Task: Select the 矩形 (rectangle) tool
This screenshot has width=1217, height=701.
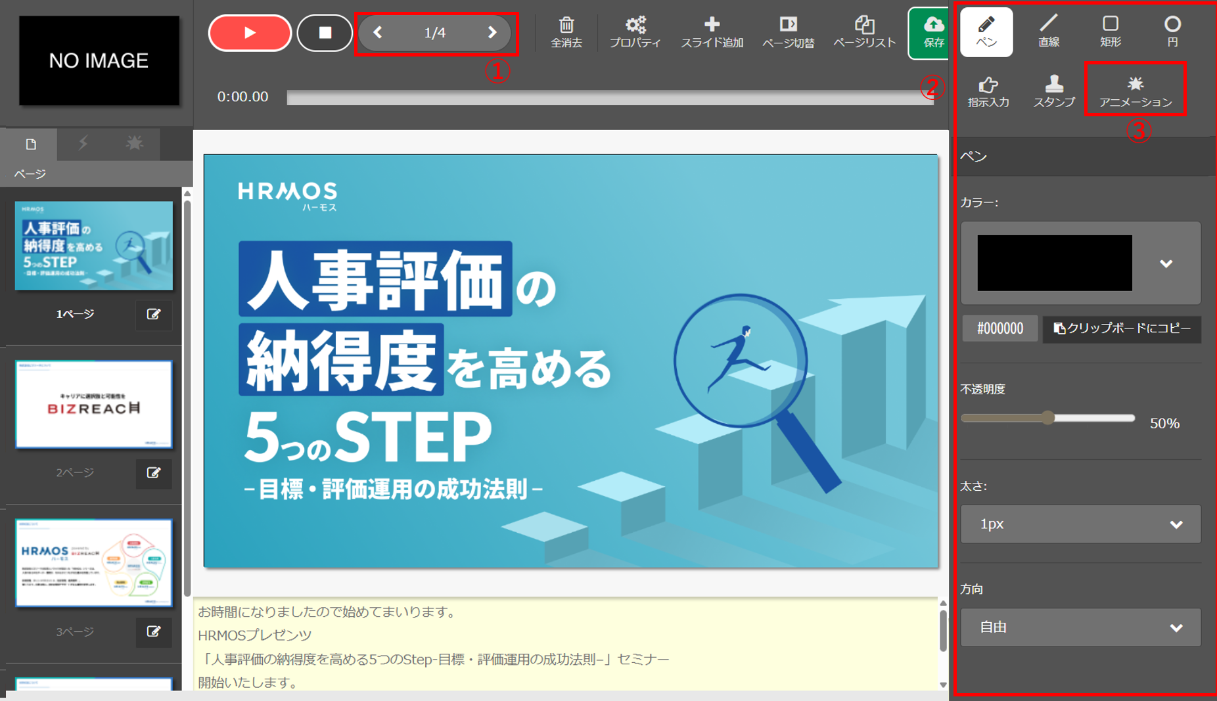Action: 1110,32
